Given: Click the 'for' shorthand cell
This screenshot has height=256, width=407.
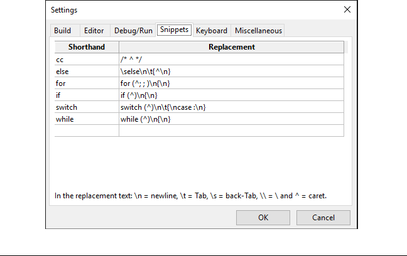Looking at the screenshot, I should point(87,83).
